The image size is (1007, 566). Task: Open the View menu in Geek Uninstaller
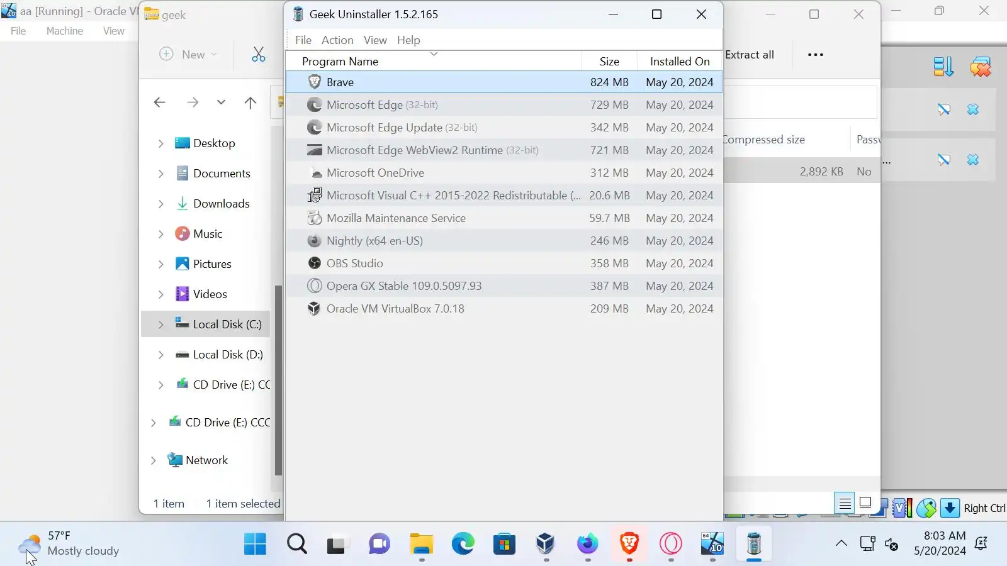pos(375,40)
